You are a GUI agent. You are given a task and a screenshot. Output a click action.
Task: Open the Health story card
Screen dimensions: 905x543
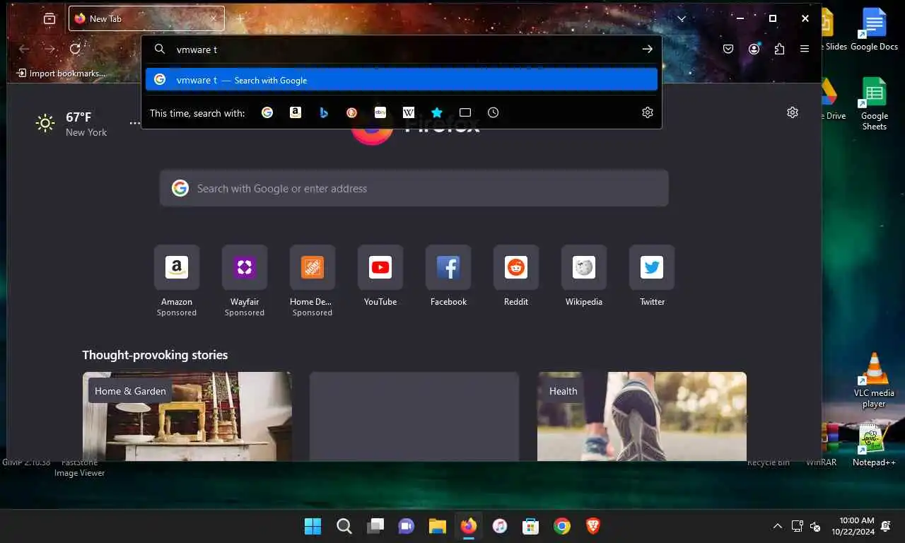click(x=642, y=416)
